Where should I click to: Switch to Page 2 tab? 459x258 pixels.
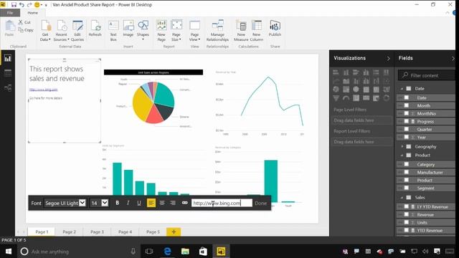tap(70, 231)
